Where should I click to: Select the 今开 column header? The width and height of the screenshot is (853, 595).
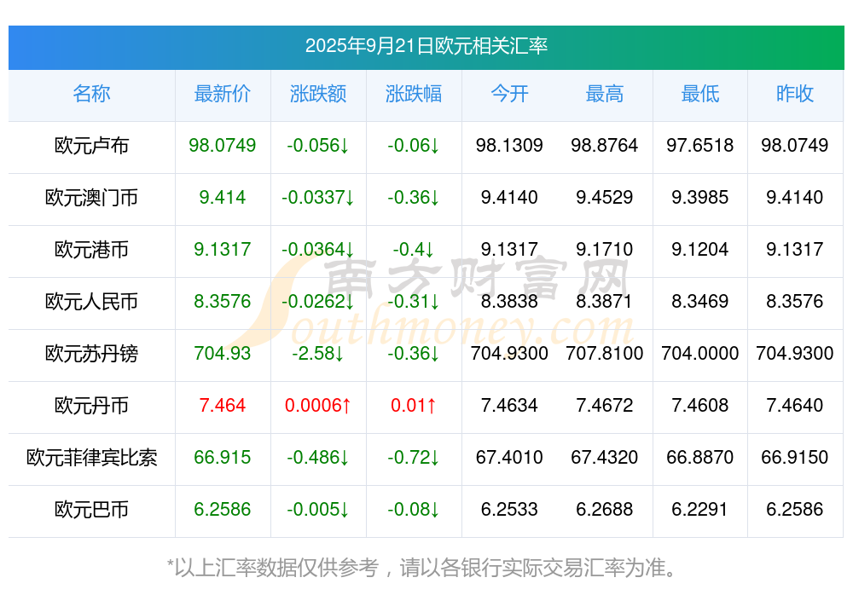click(509, 94)
